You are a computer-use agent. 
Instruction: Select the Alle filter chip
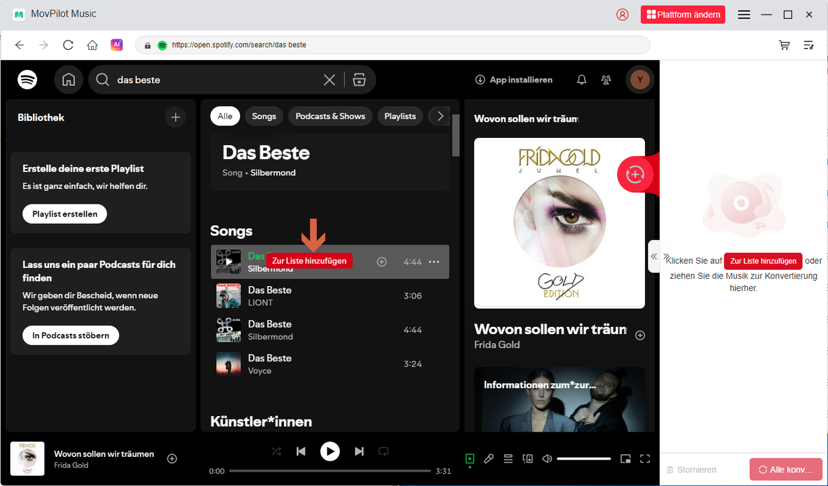tap(225, 116)
